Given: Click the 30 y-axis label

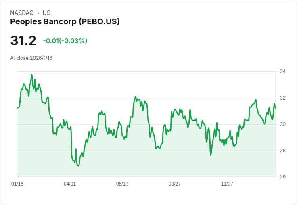Looking at the screenshot, I should click(x=282, y=124).
